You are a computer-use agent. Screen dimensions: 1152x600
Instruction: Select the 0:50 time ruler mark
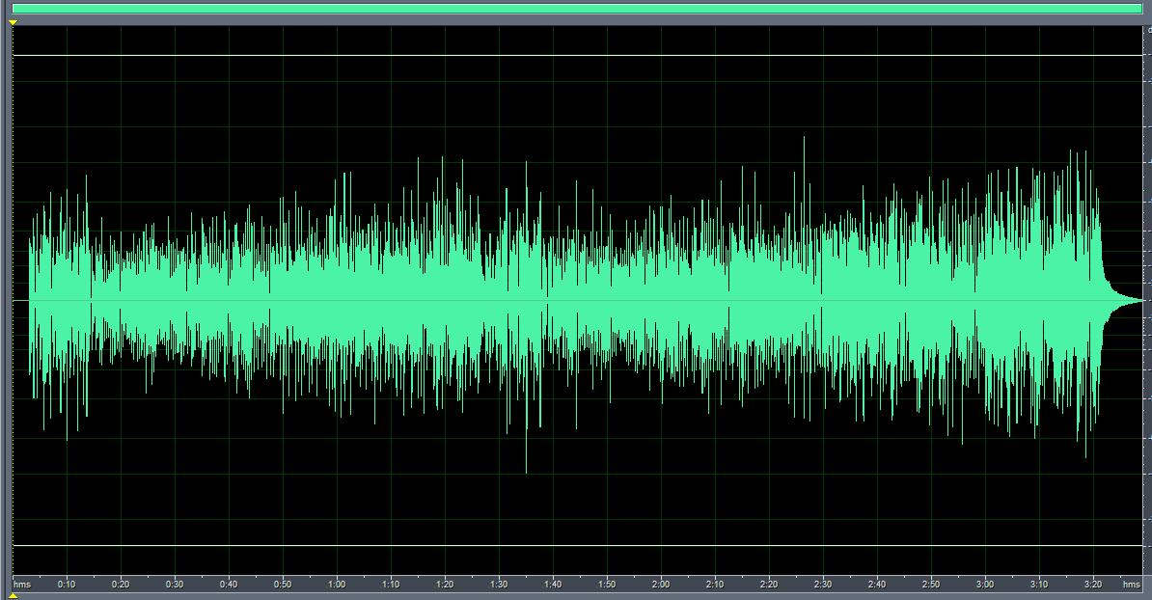coord(283,585)
